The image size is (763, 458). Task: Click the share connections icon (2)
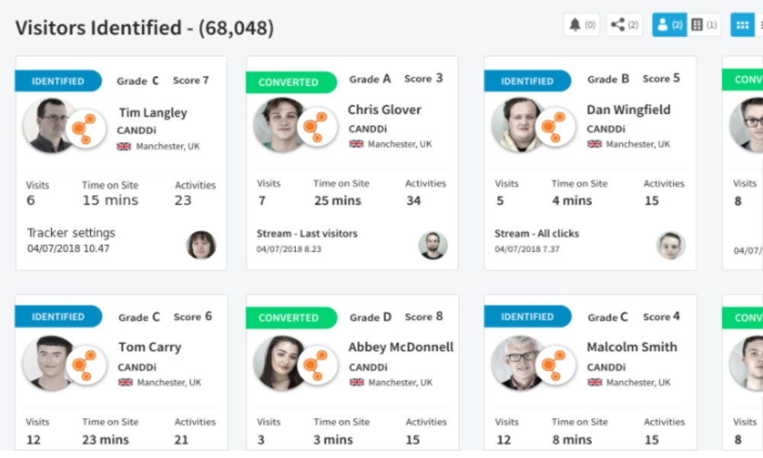[x=624, y=25]
